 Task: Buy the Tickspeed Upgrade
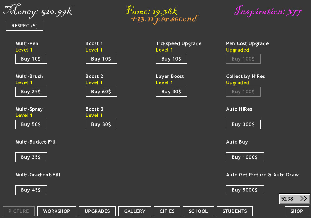coord(171,59)
